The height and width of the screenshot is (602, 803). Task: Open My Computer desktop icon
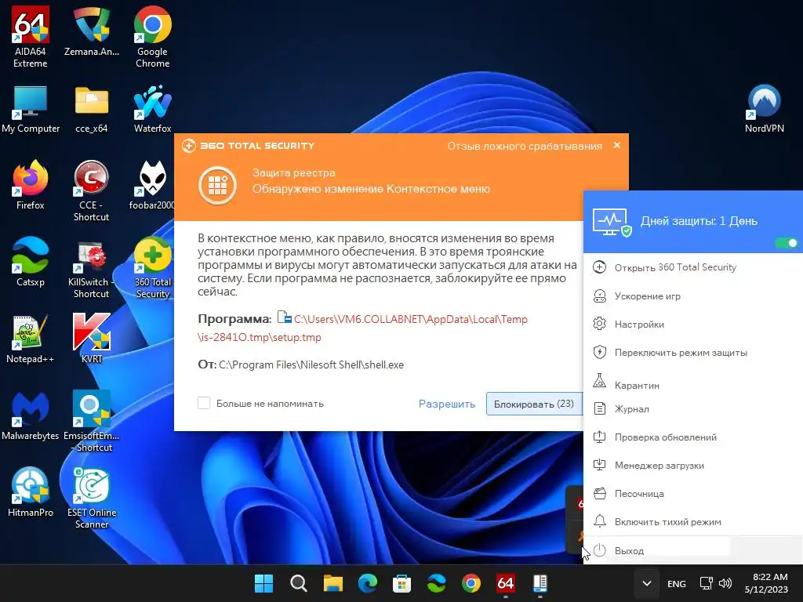pyautogui.click(x=31, y=110)
